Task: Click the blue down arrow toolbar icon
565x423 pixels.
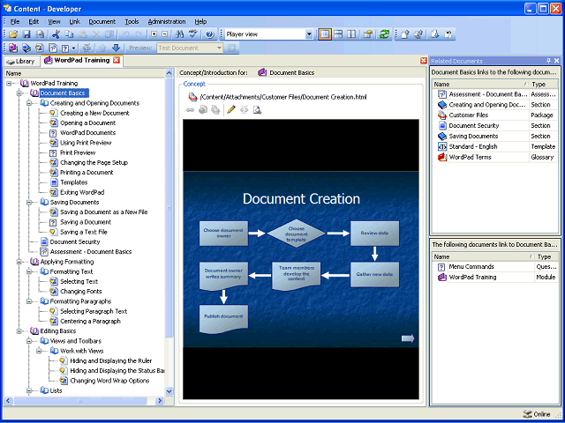Action: (116, 48)
